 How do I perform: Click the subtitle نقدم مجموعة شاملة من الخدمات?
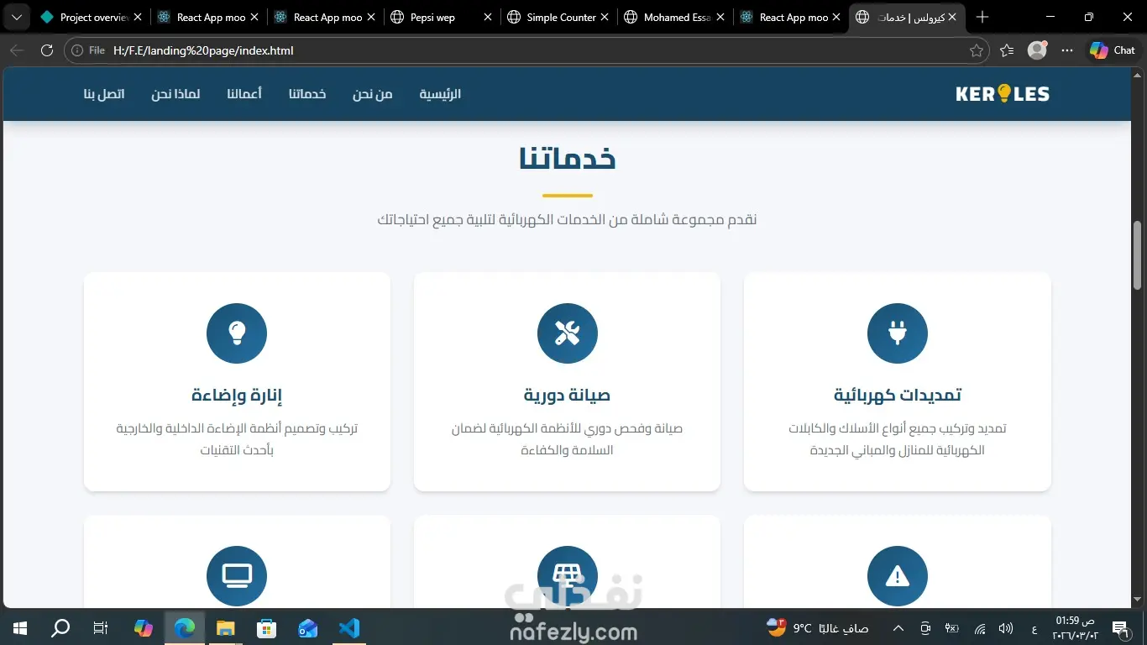(568, 220)
